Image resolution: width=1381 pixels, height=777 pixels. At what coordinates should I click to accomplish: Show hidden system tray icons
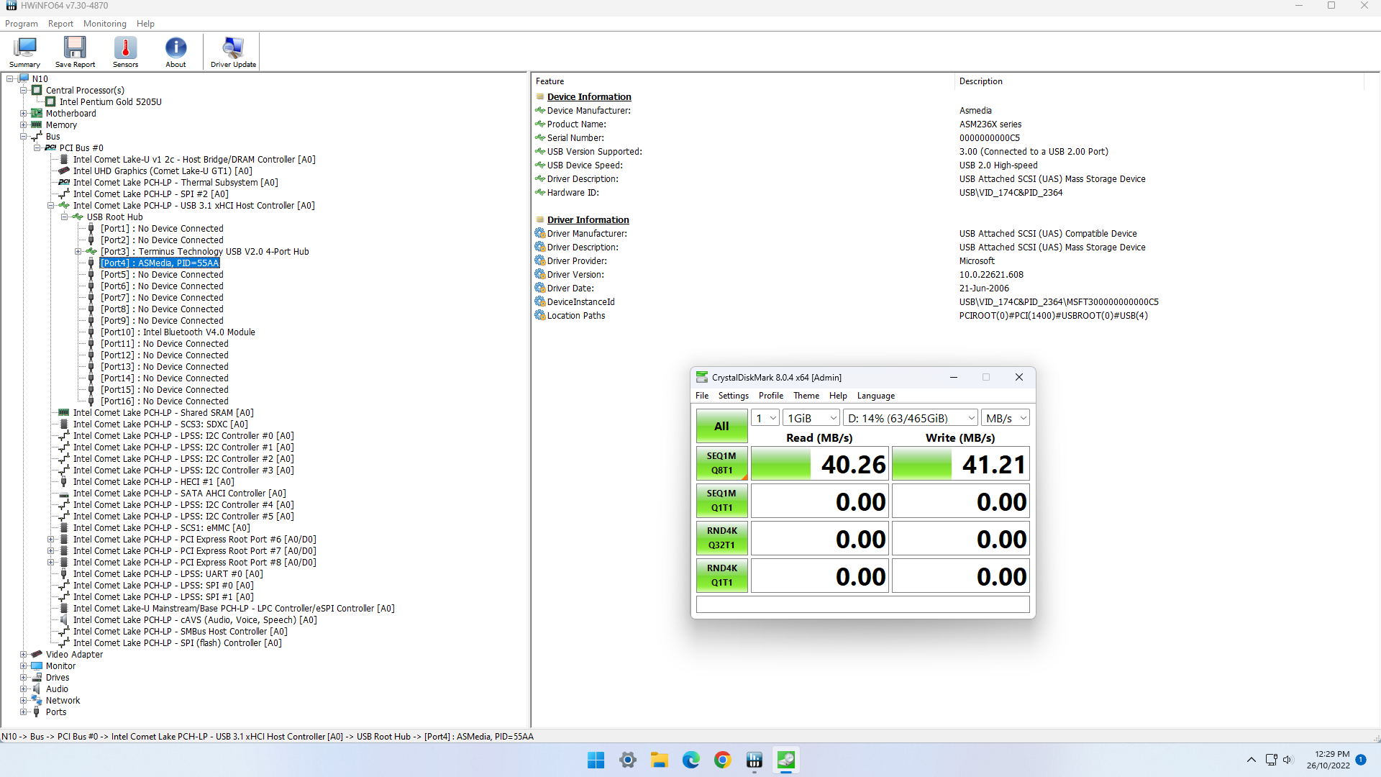click(1252, 760)
